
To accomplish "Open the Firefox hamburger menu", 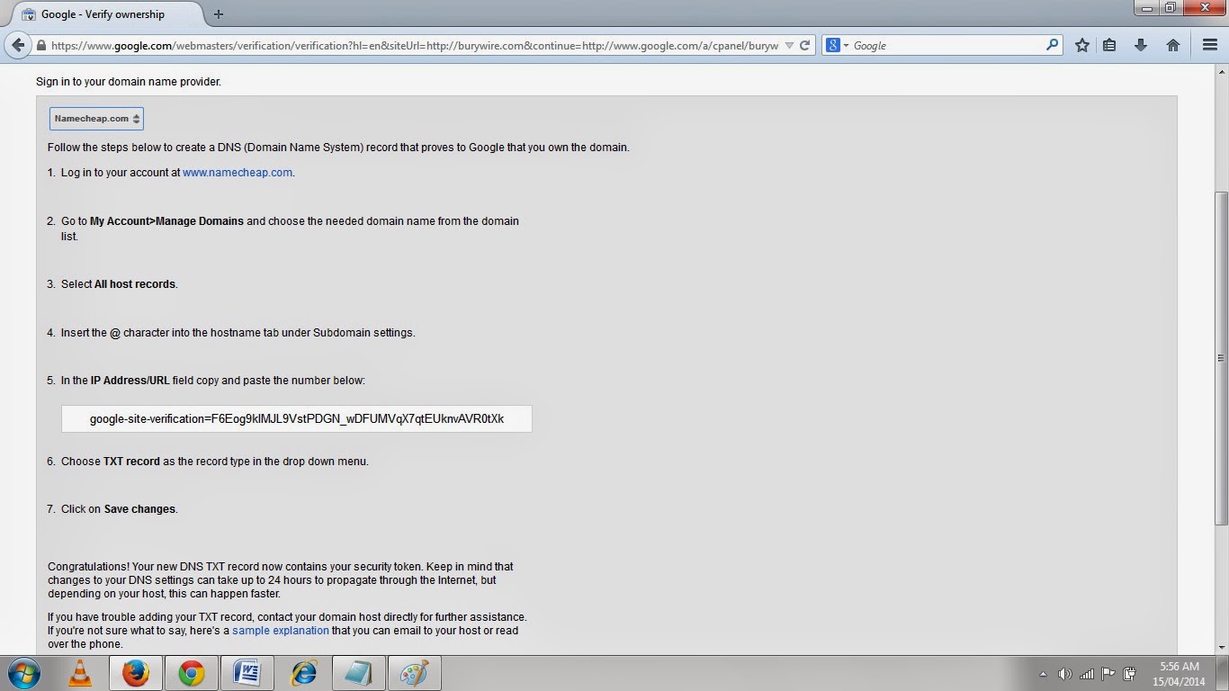I will coord(1210,45).
